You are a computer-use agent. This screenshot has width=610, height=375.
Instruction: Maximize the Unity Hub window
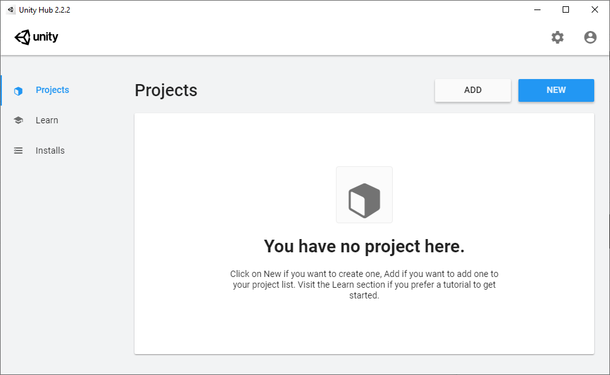[566, 9]
